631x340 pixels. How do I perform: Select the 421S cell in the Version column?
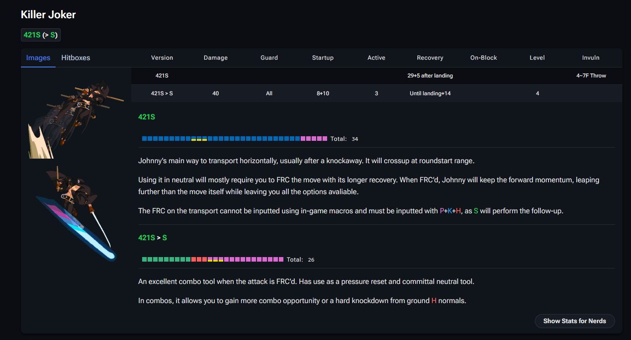coord(162,76)
